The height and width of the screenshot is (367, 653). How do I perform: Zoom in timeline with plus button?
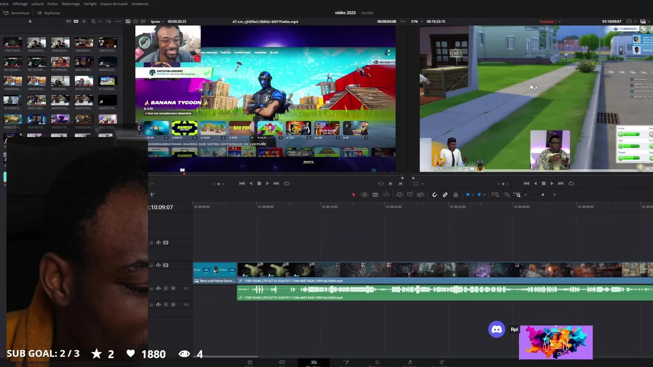click(555, 195)
